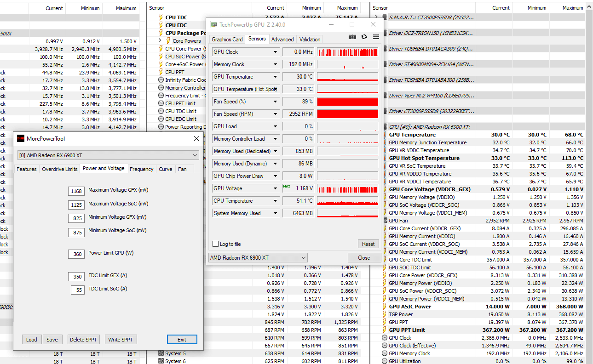Click the circle icon beside CPU PPT Limit
Screen dimensions: 593x364
161,103
